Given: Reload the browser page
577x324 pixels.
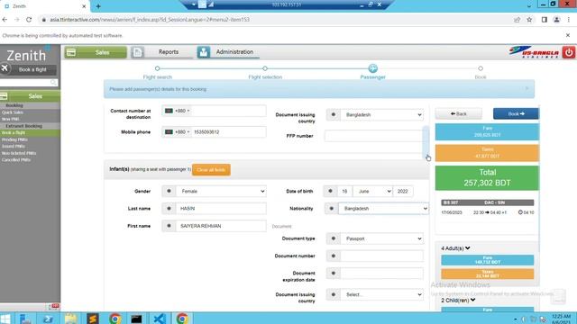Looking at the screenshot, I should coord(29,20).
